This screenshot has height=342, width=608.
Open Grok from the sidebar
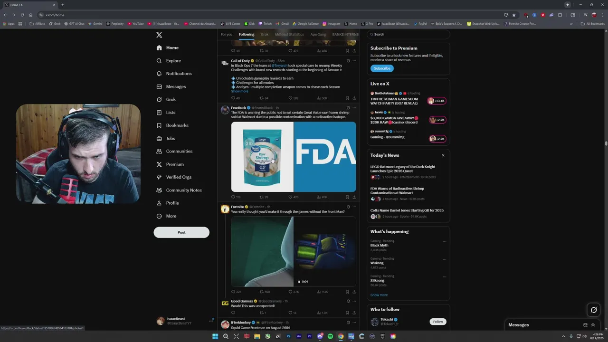point(166,99)
